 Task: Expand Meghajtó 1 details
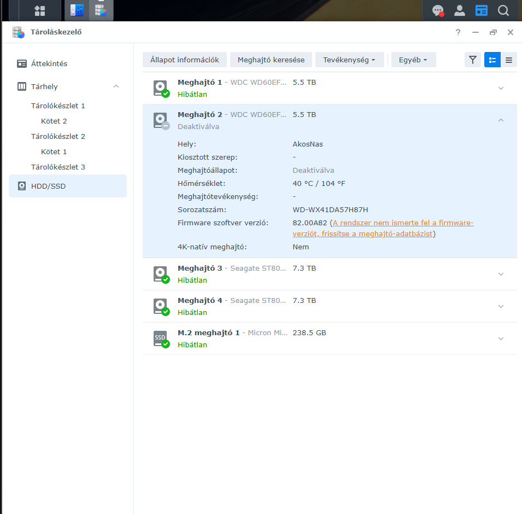click(501, 88)
